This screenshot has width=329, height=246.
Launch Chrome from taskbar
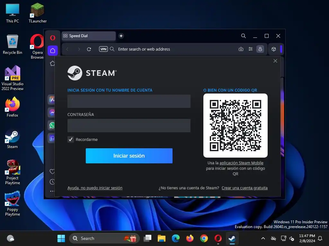204,238
